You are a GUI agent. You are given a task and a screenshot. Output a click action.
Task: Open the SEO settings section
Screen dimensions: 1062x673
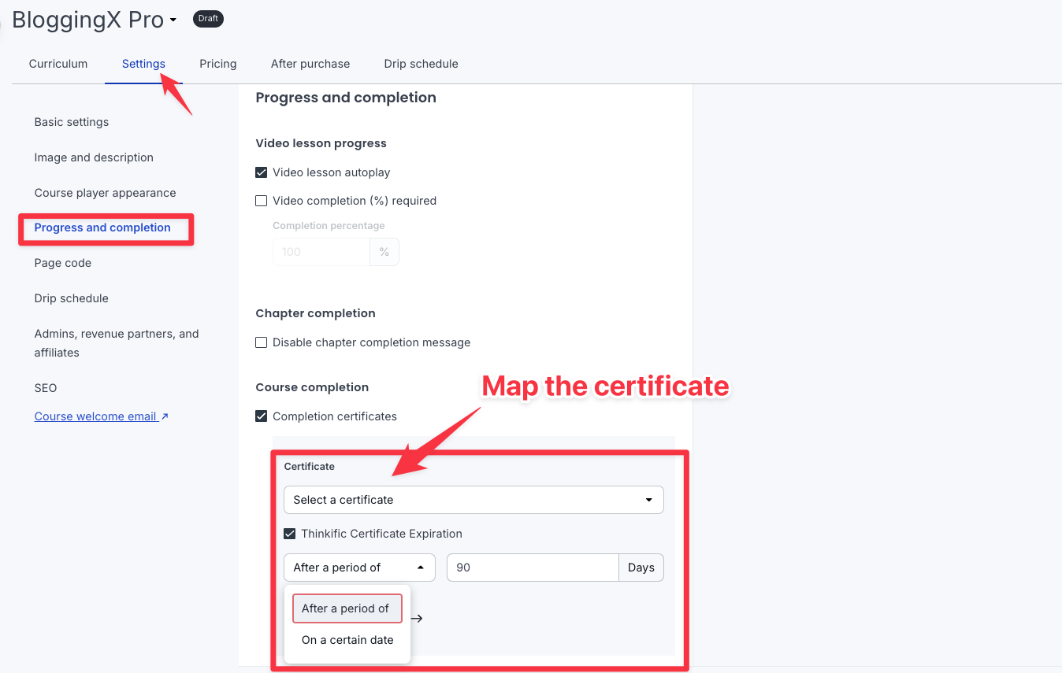pos(45,387)
